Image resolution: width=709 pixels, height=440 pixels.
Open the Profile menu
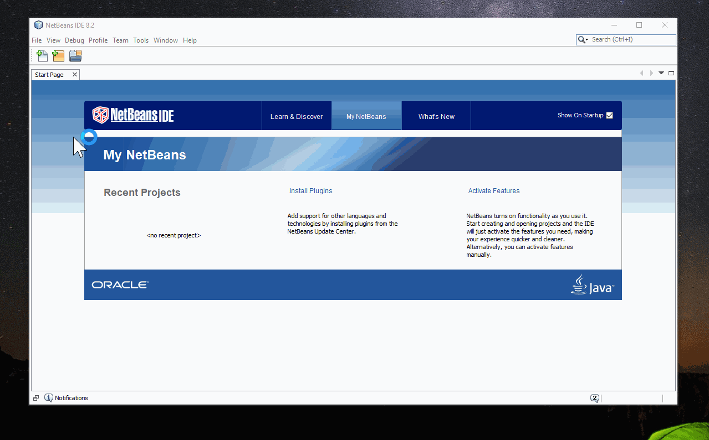click(x=98, y=40)
